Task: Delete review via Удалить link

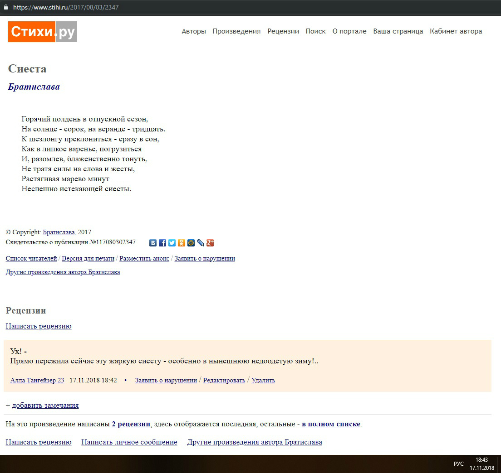Action: pyautogui.click(x=263, y=381)
